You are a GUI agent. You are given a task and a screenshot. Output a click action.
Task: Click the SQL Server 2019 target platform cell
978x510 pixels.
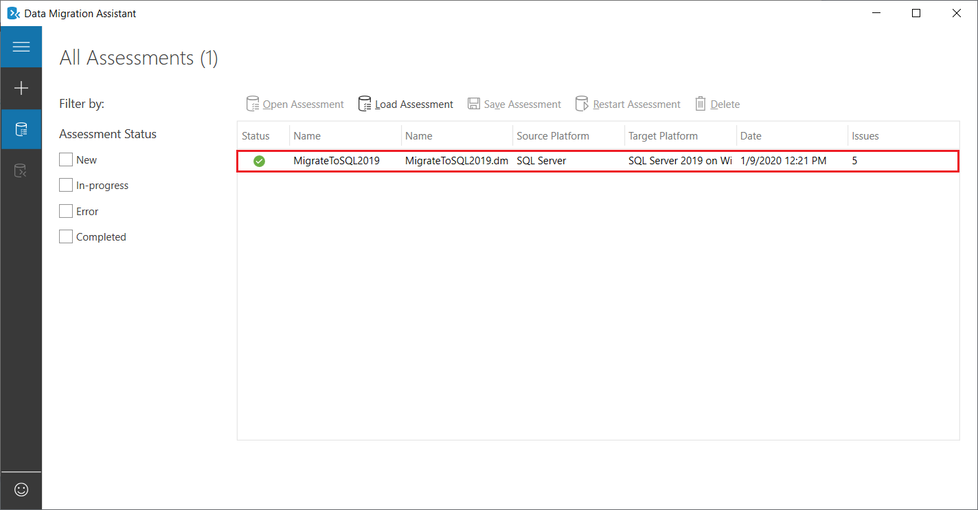680,161
